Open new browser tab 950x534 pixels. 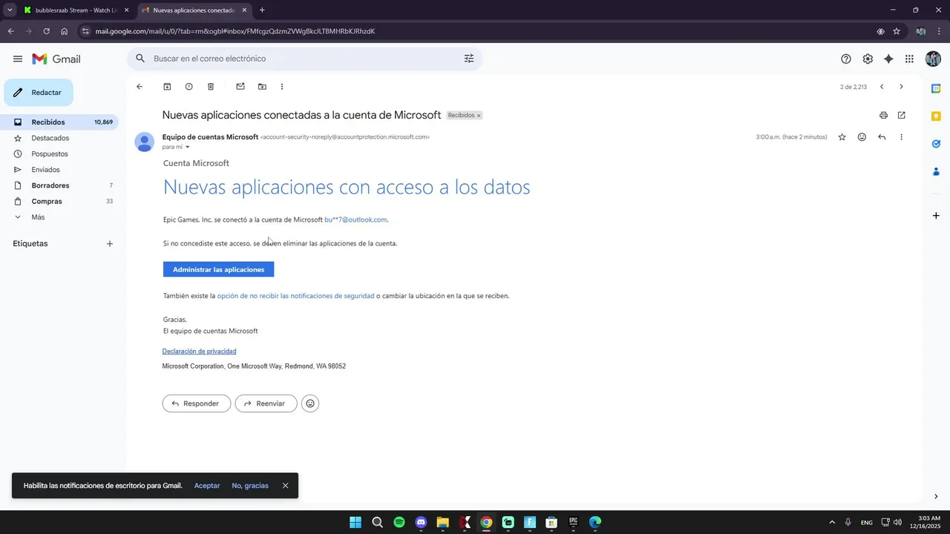point(262,10)
